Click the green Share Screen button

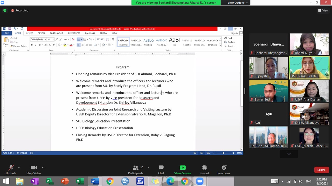tap(183, 170)
